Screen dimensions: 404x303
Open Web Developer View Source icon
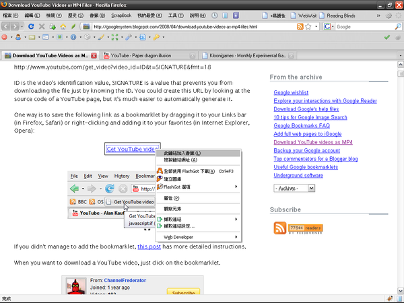point(143,37)
